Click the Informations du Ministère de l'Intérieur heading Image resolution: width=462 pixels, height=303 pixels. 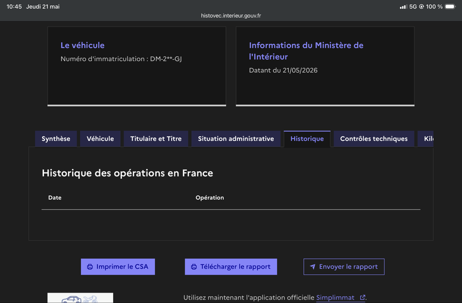point(306,51)
